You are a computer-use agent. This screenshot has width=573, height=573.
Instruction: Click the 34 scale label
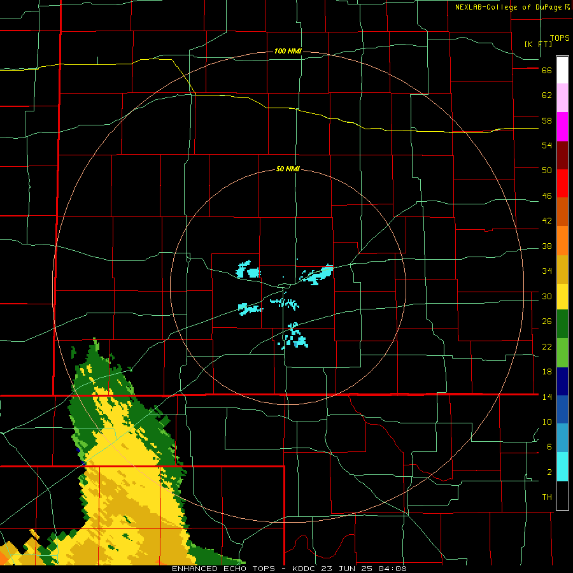coord(547,271)
